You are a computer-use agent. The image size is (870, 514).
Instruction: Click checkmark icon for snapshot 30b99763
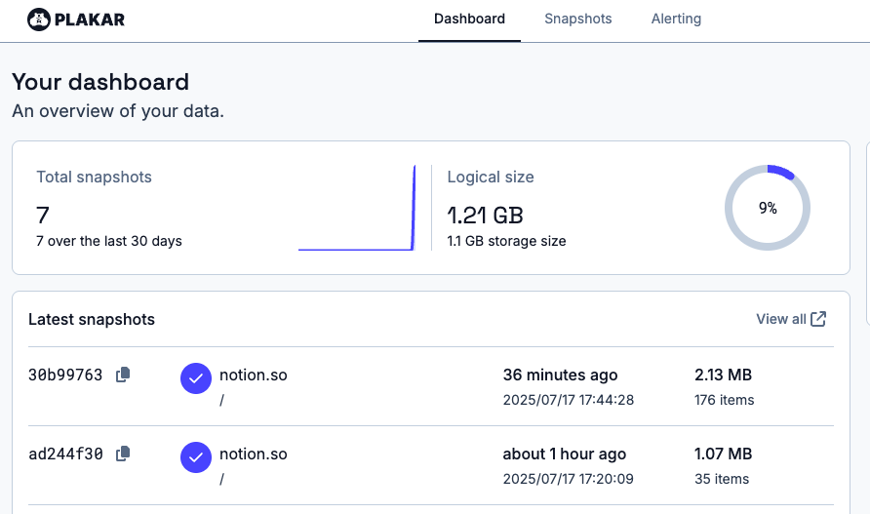coord(196,378)
